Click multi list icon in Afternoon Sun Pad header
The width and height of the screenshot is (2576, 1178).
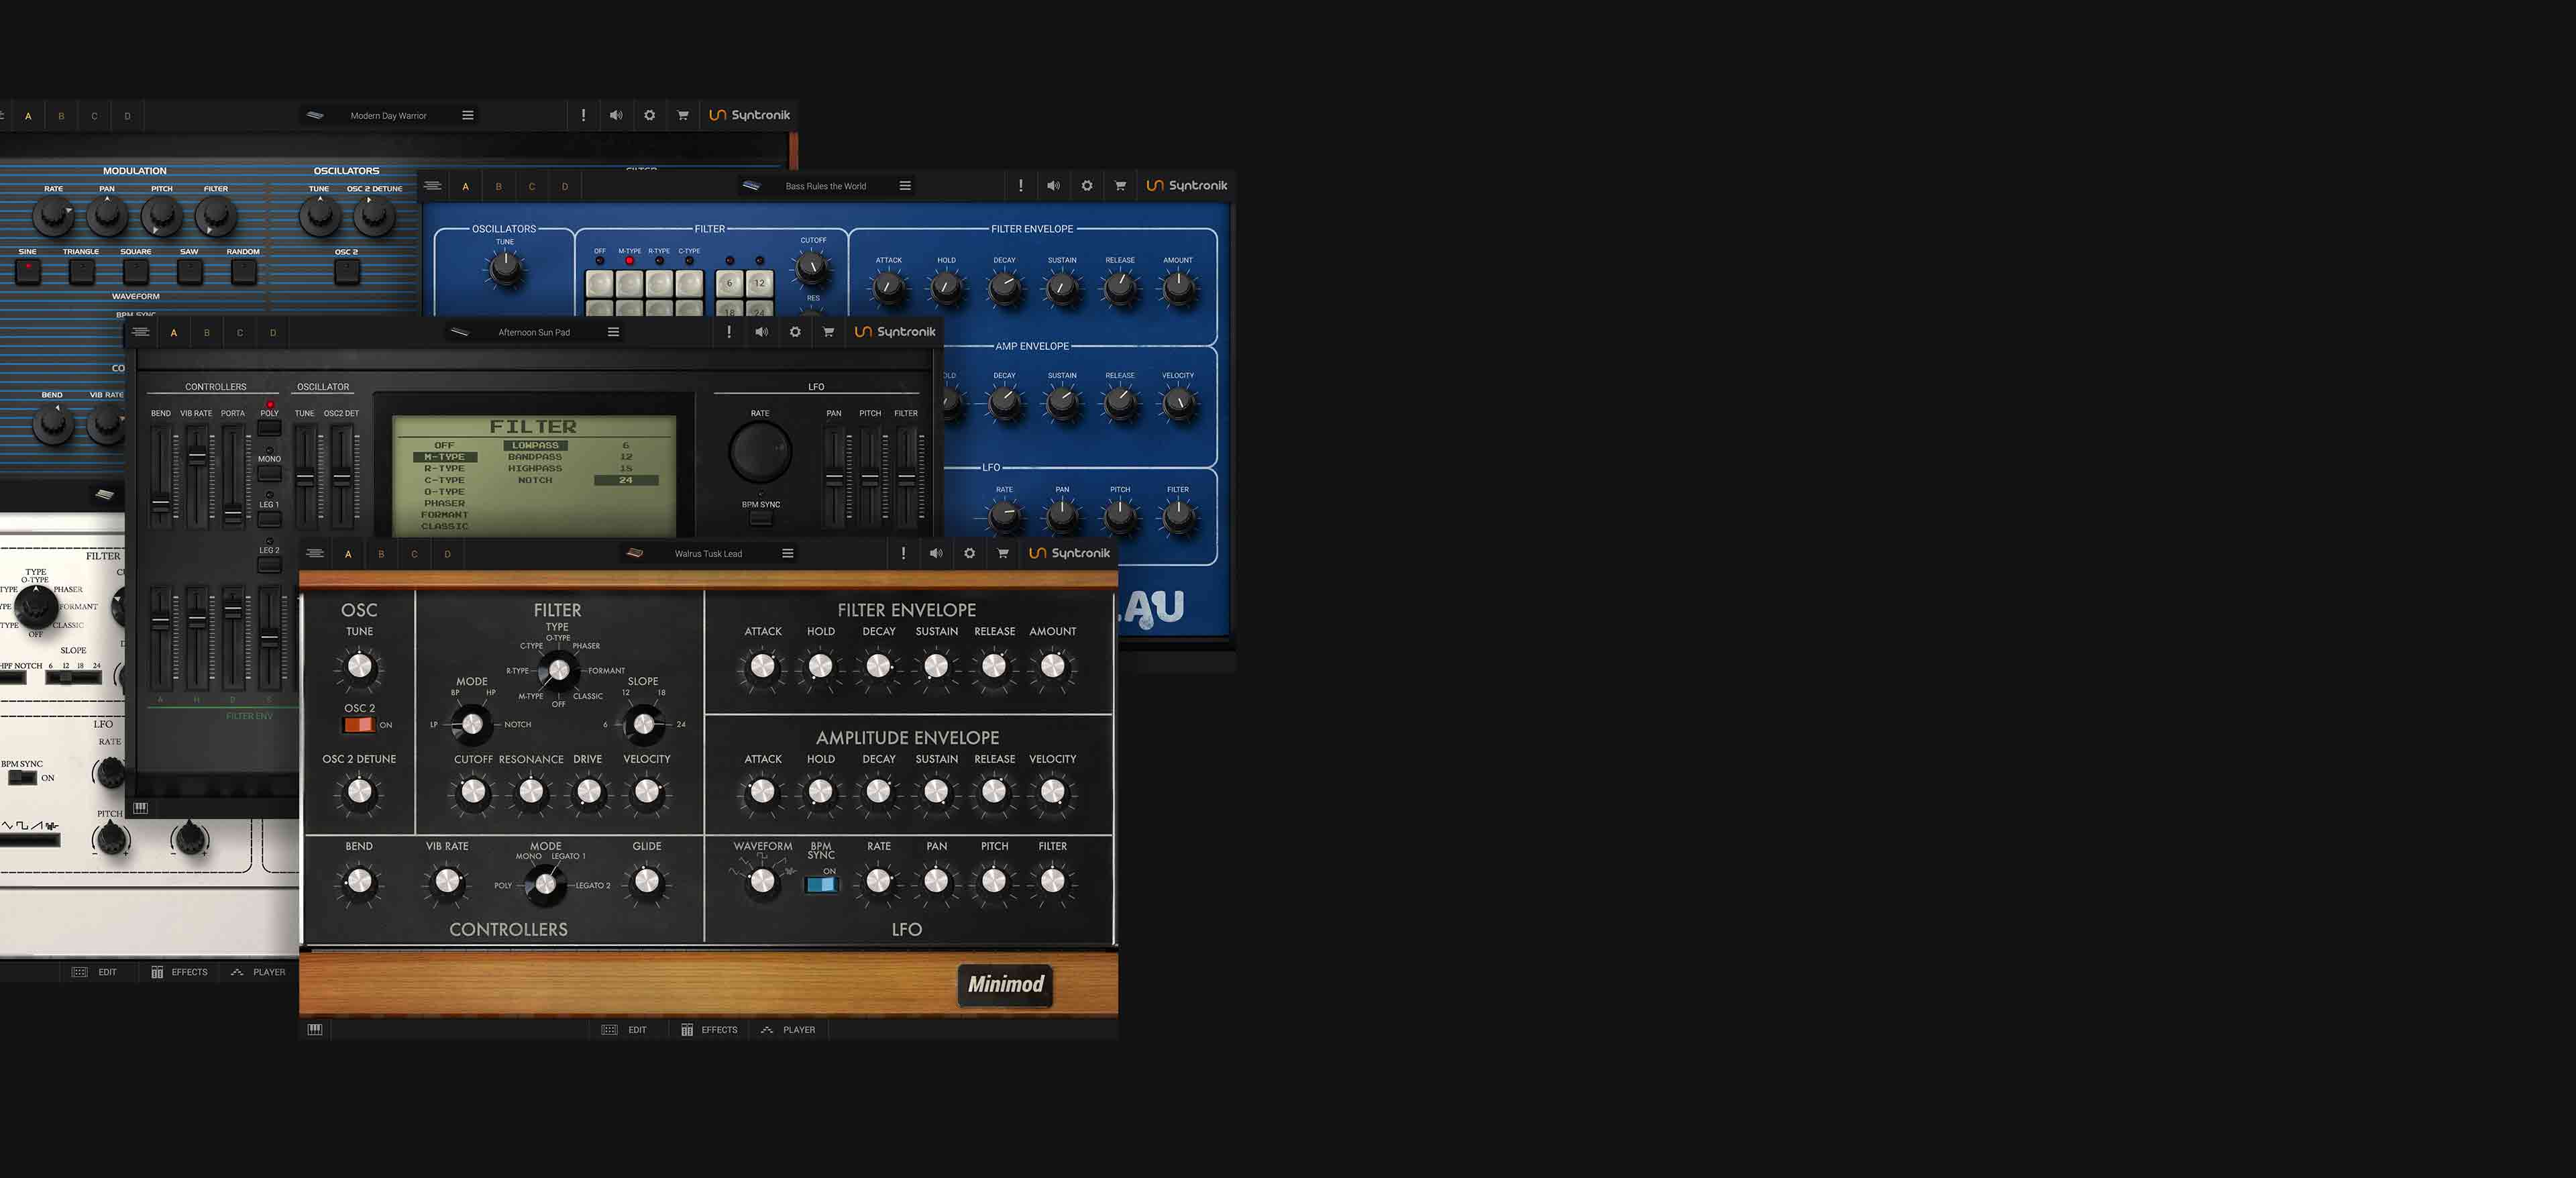coord(141,332)
